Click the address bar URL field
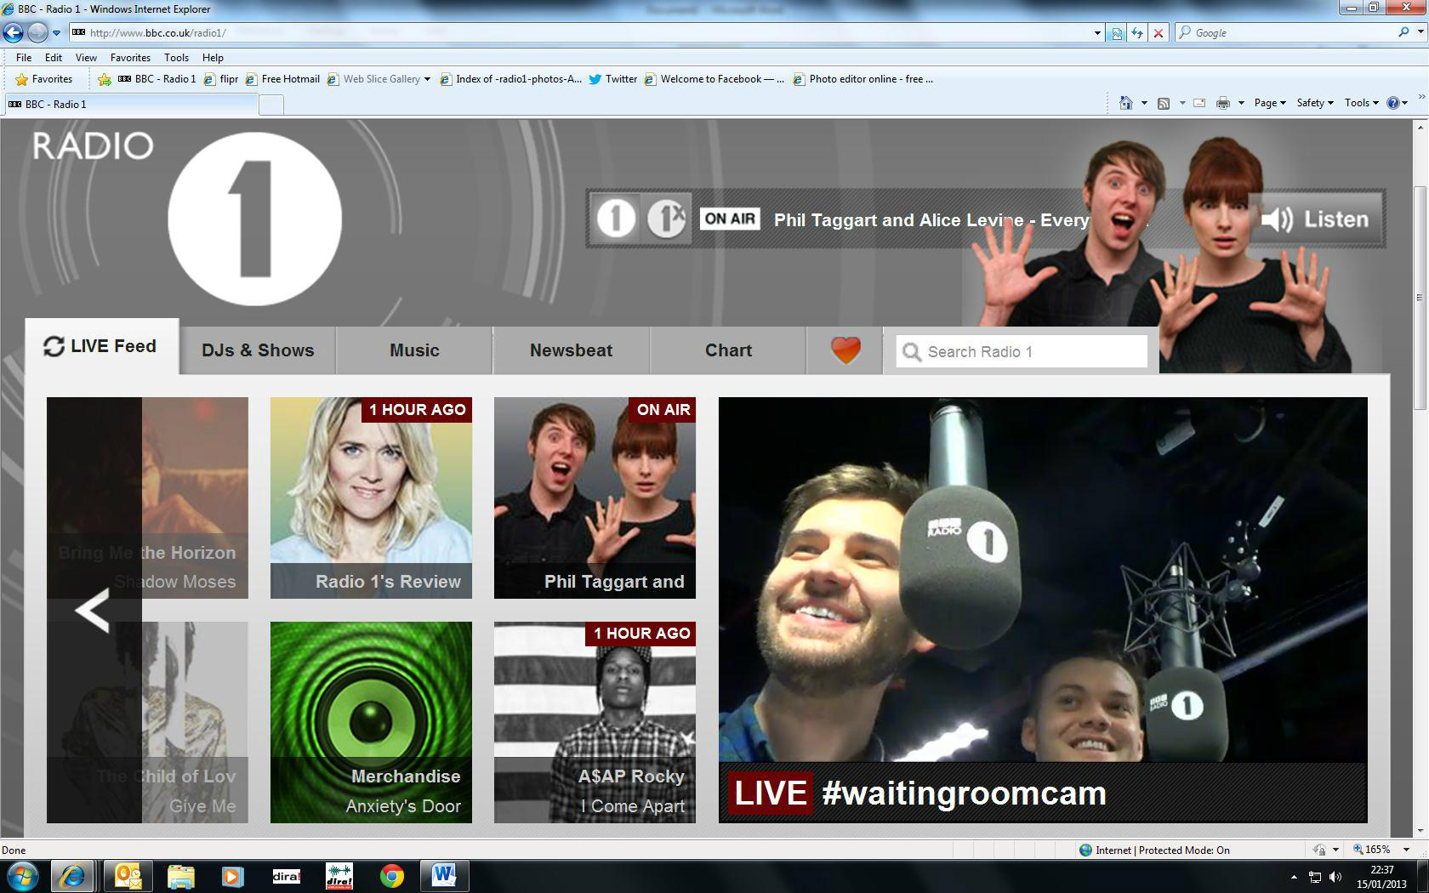 tap(578, 33)
